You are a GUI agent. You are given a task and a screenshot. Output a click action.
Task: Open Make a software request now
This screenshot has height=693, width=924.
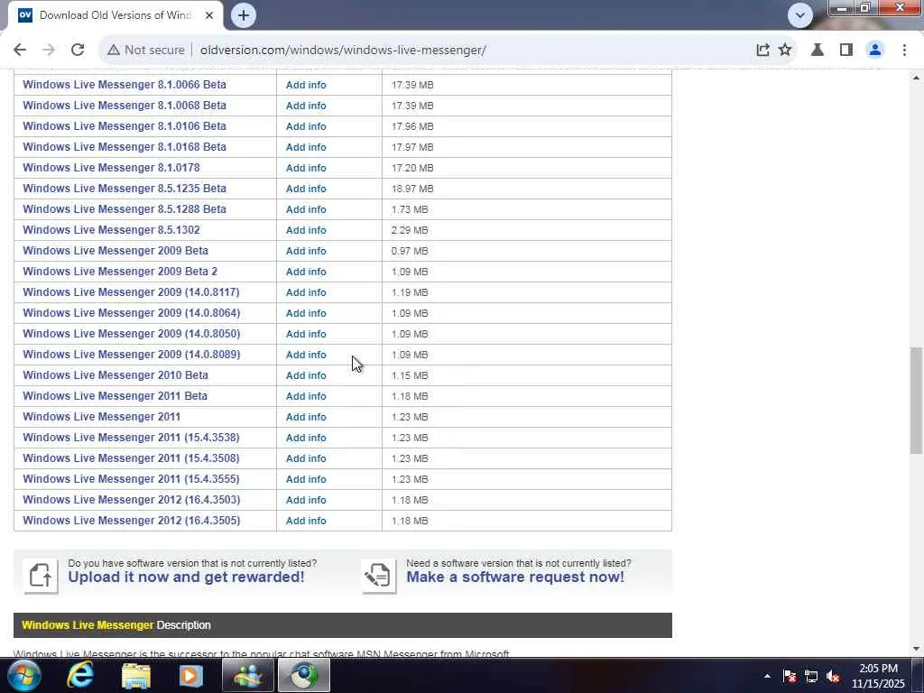515,577
